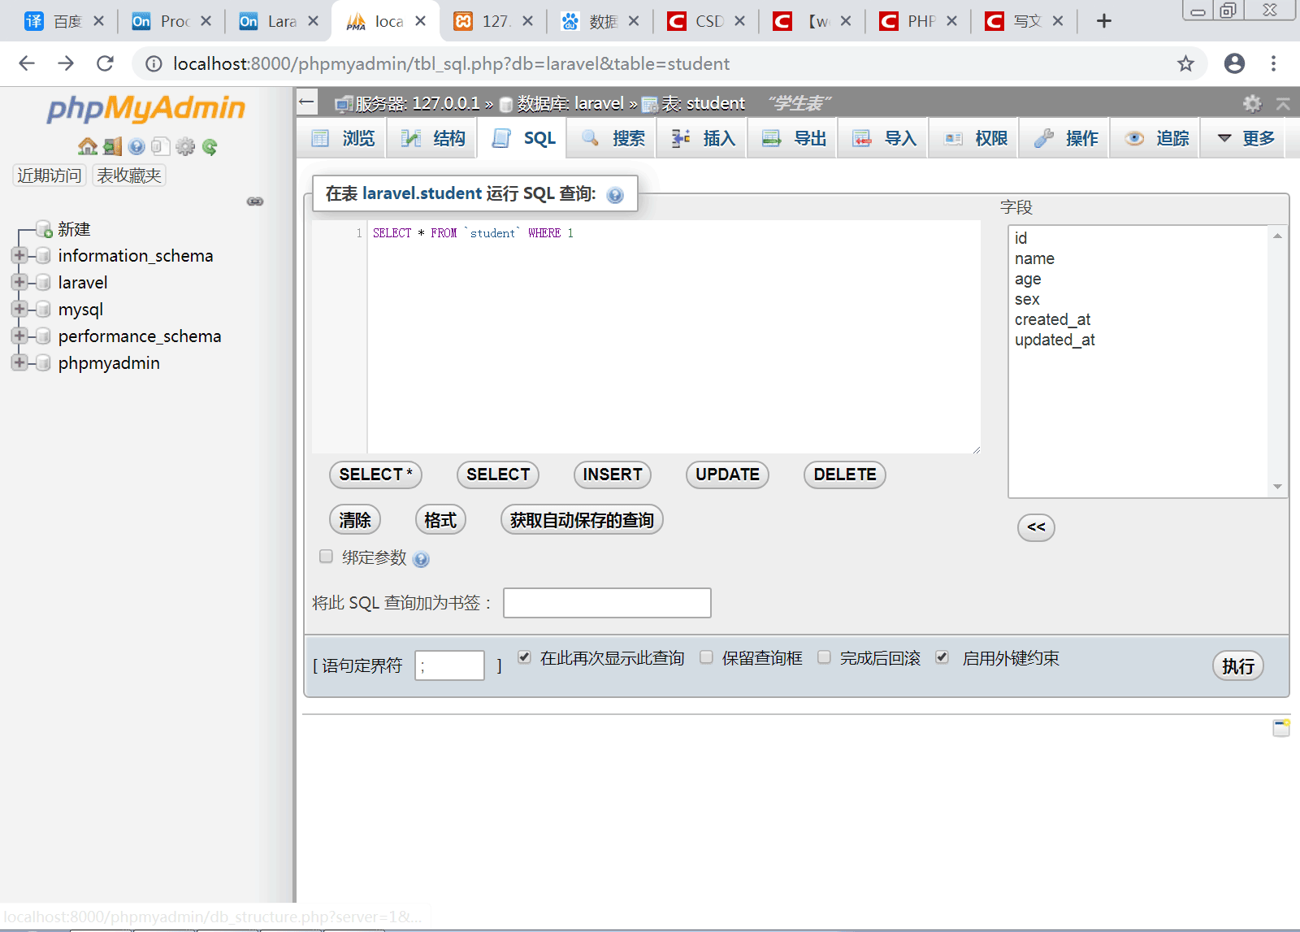Open the 更多 dropdown menu
The width and height of the screenshot is (1300, 932).
(x=1246, y=138)
